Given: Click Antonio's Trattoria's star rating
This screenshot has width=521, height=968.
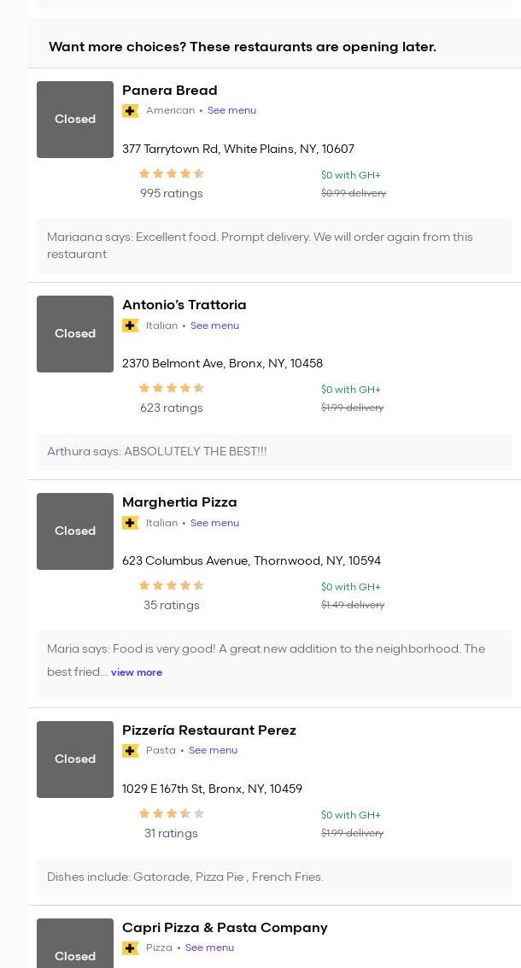Looking at the screenshot, I should click(172, 388).
